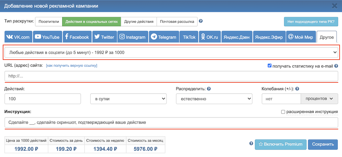
Task: Open как получить верную ссылку link
Action: pyautogui.click(x=71, y=65)
